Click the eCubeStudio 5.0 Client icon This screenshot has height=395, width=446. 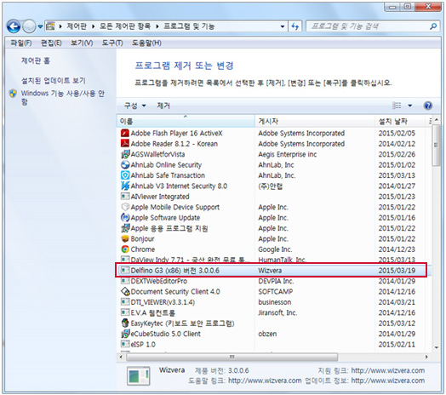(125, 334)
